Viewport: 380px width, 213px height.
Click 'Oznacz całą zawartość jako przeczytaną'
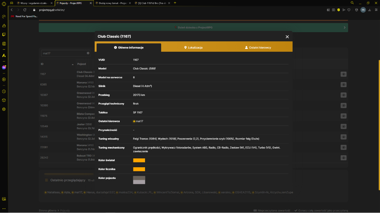[x=321, y=210]
